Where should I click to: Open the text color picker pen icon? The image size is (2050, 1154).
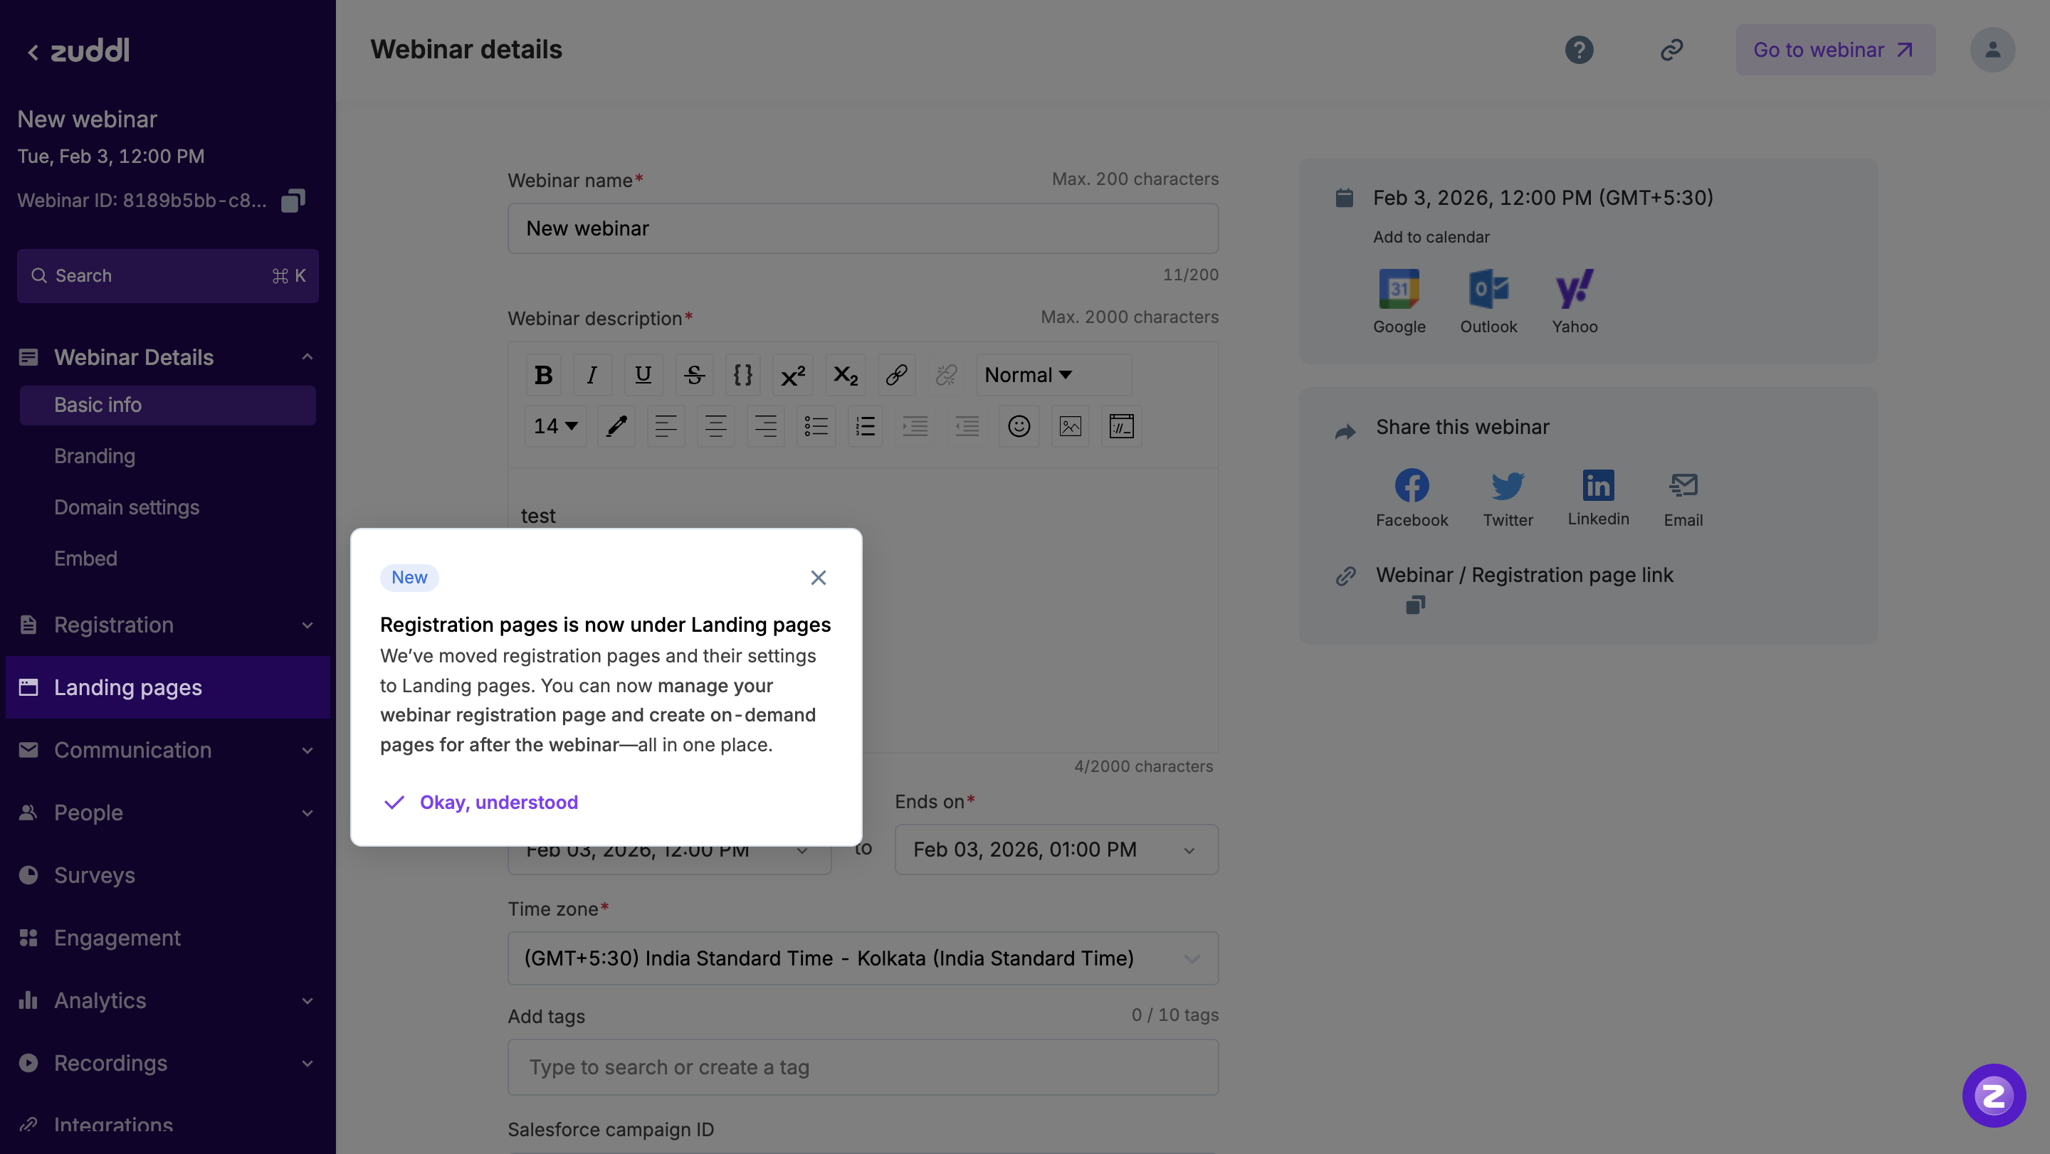click(x=616, y=426)
